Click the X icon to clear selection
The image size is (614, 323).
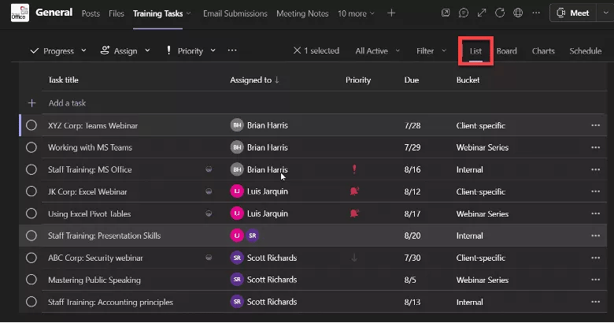point(298,50)
